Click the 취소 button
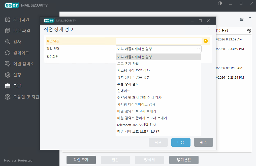 click(x=203, y=142)
